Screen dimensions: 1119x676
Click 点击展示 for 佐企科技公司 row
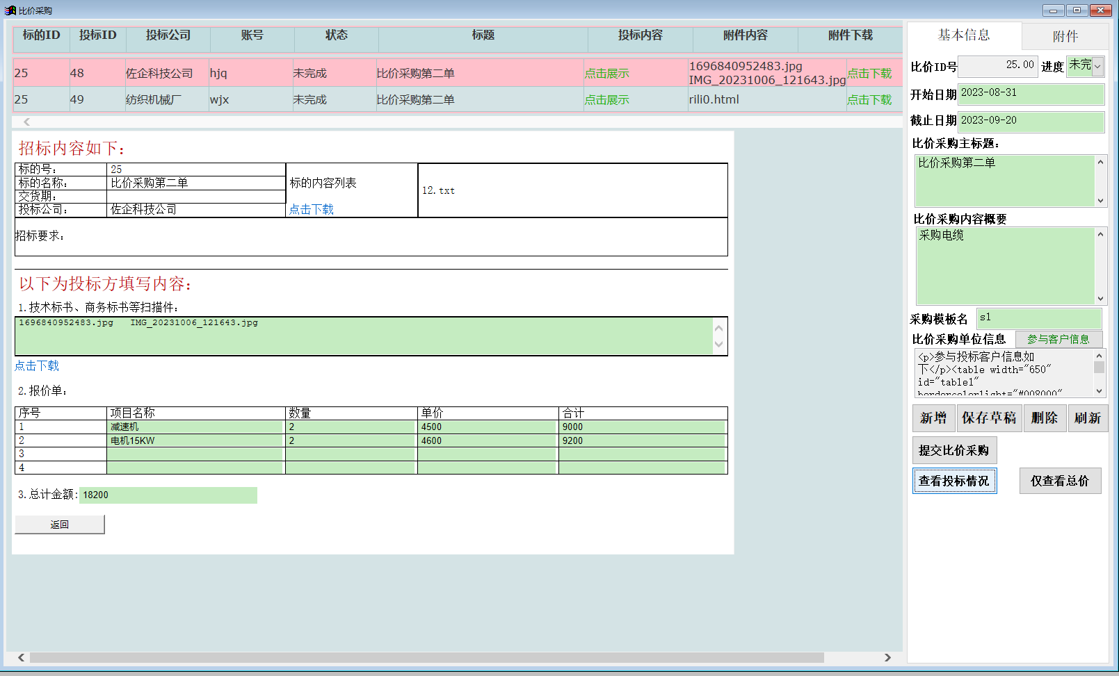coord(606,74)
